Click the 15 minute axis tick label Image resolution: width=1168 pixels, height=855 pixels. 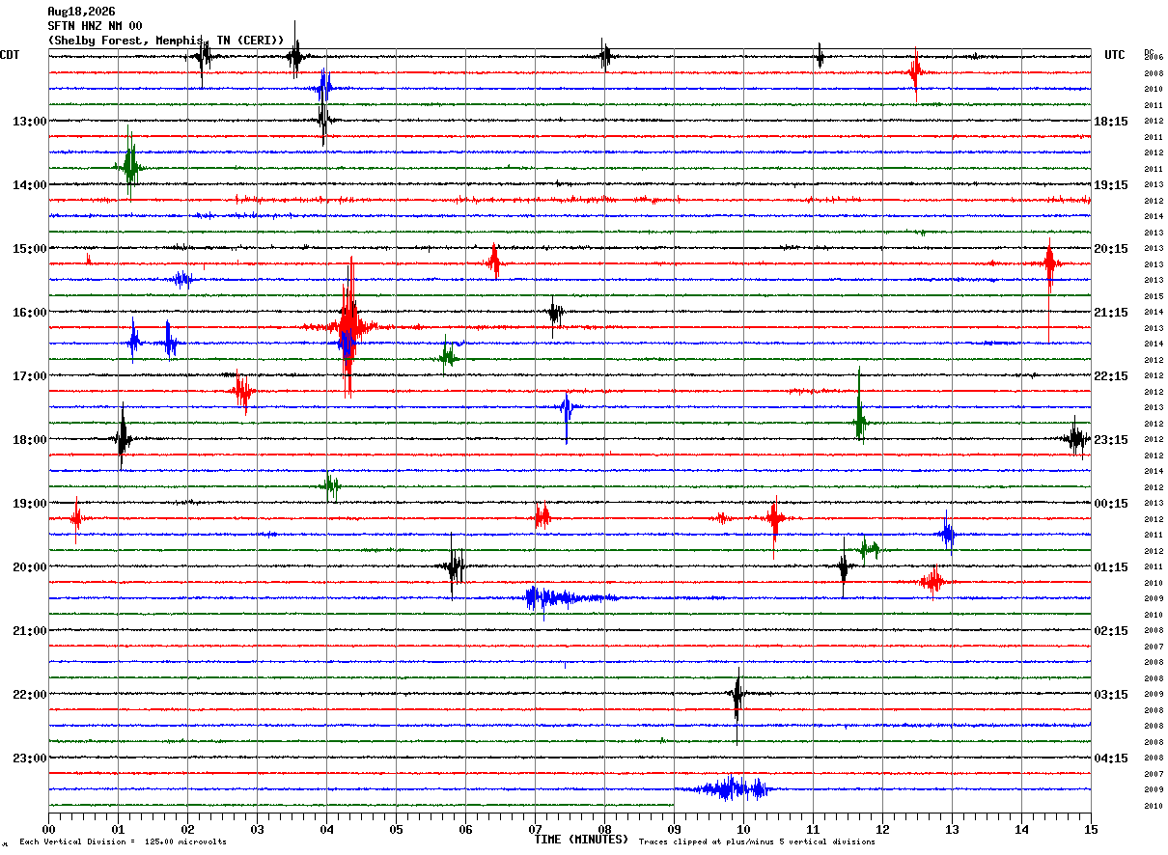1091,829
